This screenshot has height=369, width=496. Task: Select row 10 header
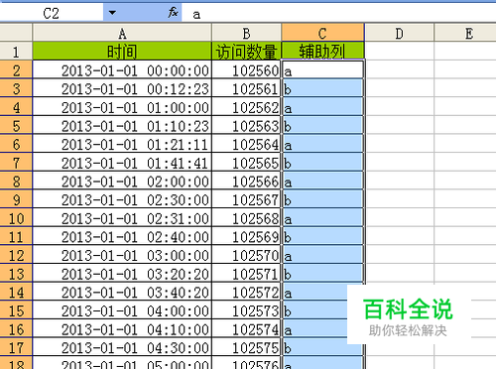pyautogui.click(x=16, y=218)
